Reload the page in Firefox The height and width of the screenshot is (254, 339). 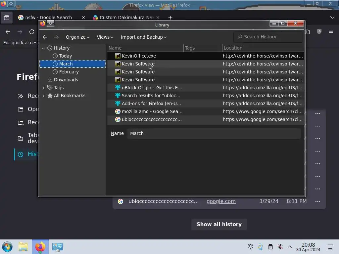coord(32,32)
